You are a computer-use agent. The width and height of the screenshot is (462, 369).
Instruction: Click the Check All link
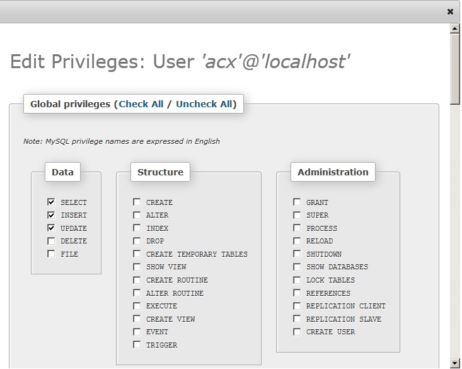pyautogui.click(x=141, y=104)
